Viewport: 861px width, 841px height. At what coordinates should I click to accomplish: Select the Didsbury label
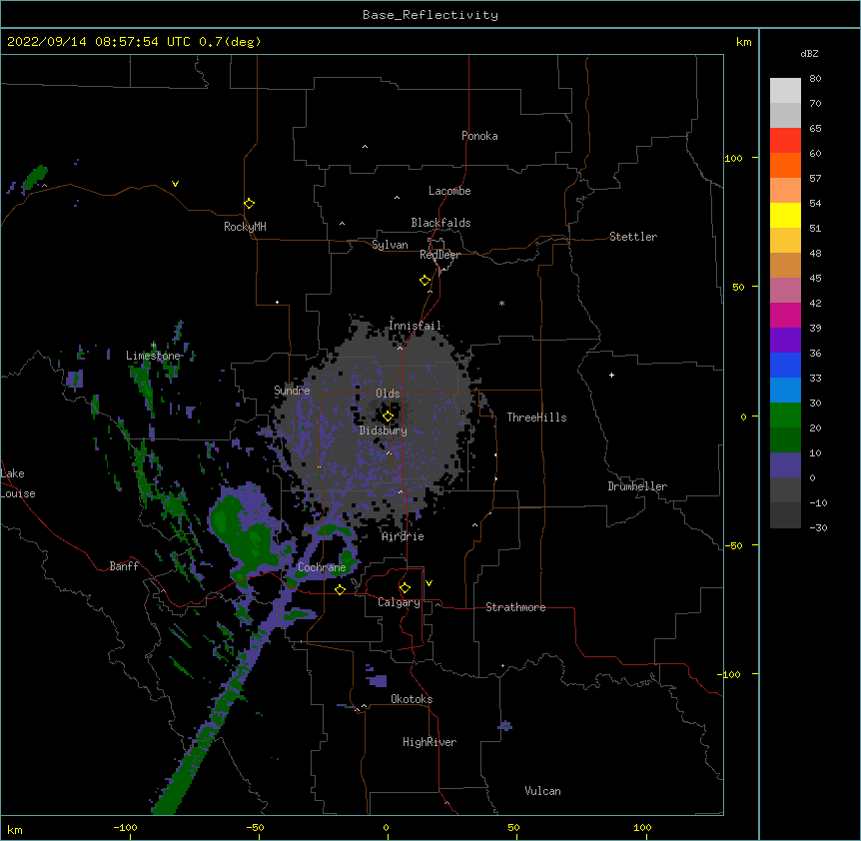384,430
